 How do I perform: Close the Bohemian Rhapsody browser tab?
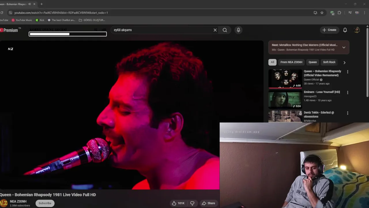click(x=35, y=4)
